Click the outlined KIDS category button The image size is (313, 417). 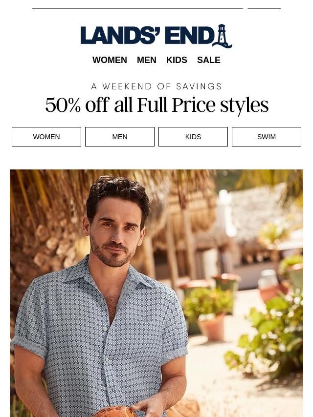click(193, 137)
